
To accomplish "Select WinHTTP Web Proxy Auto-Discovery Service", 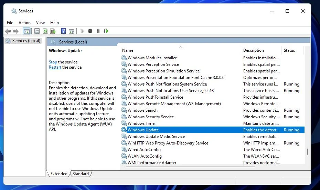I will point(168,143).
